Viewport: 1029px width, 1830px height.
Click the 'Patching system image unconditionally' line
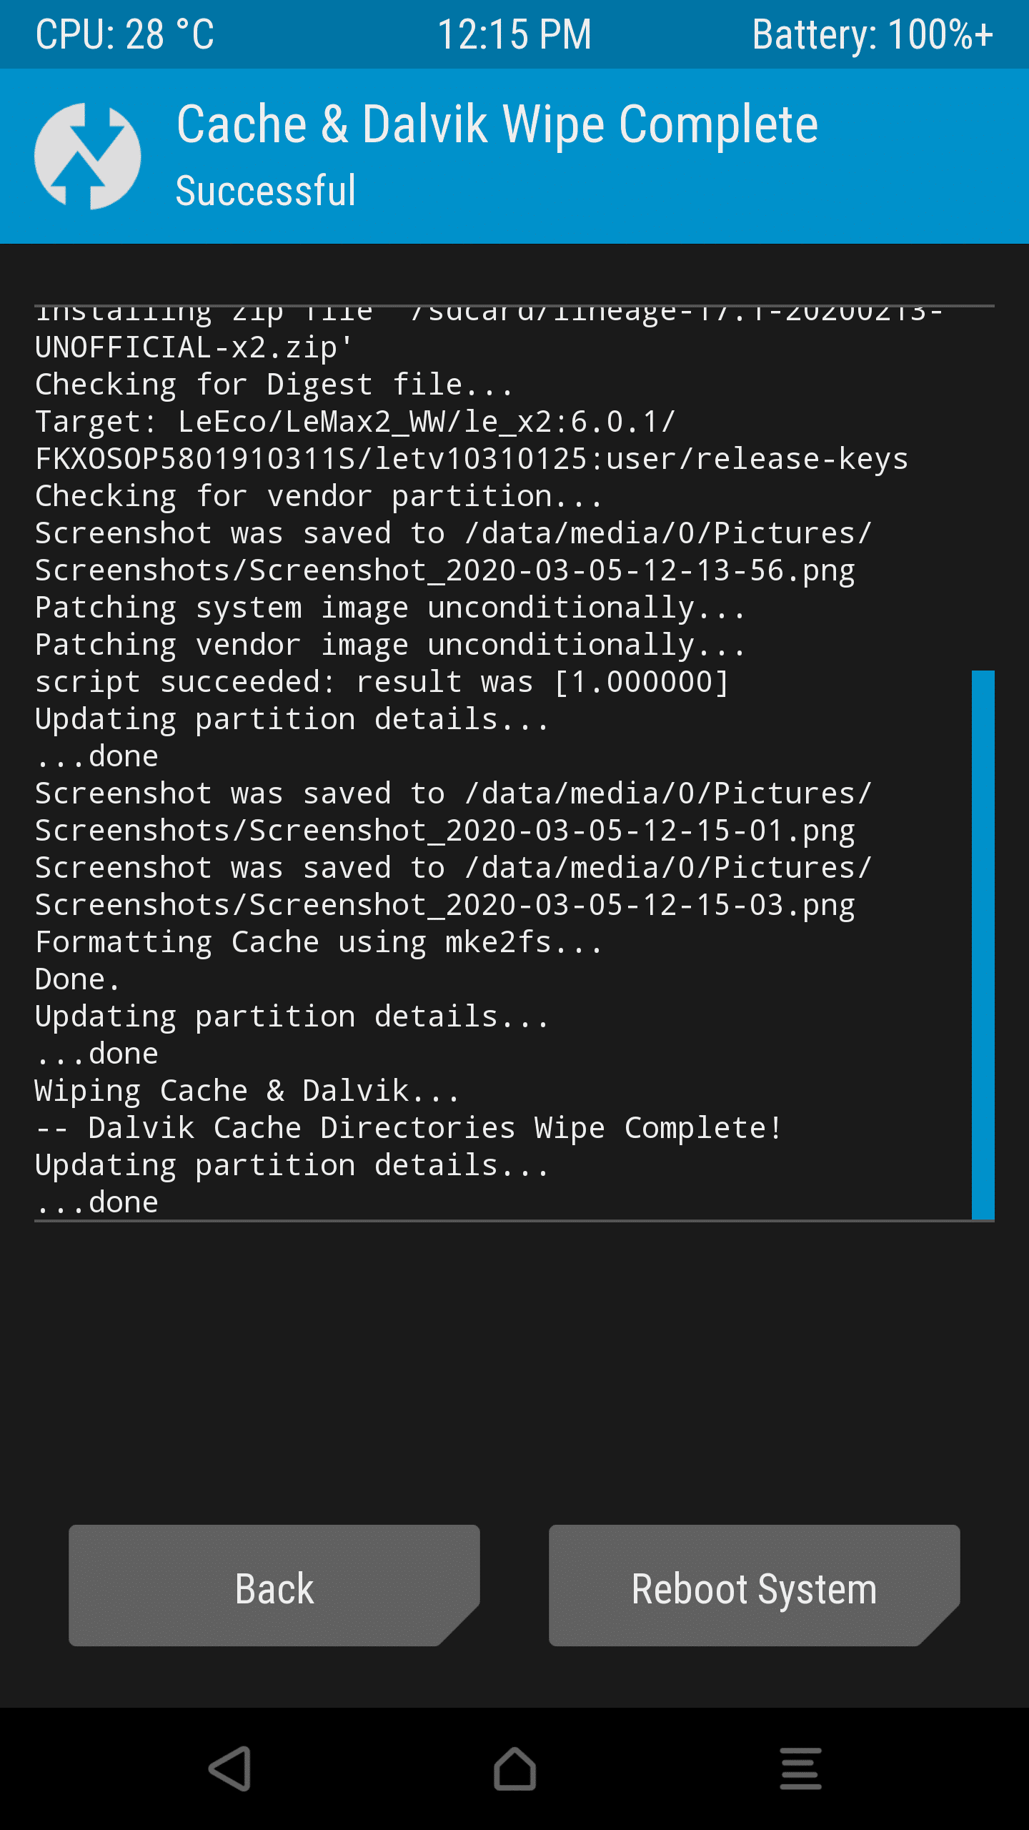point(391,608)
